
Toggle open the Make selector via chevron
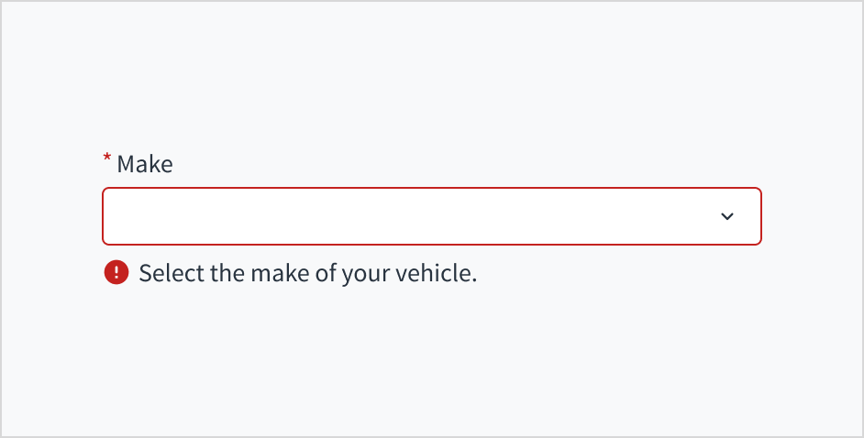(x=727, y=216)
